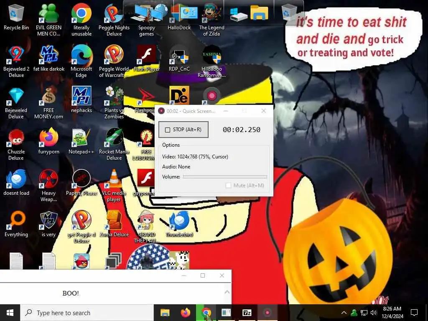Open the notification center icon
428x321 pixels.
[414, 313]
